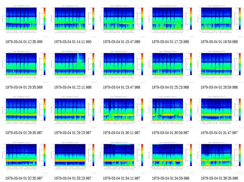Click caption 1979-03-04 01:14:11.990

point(73,42)
